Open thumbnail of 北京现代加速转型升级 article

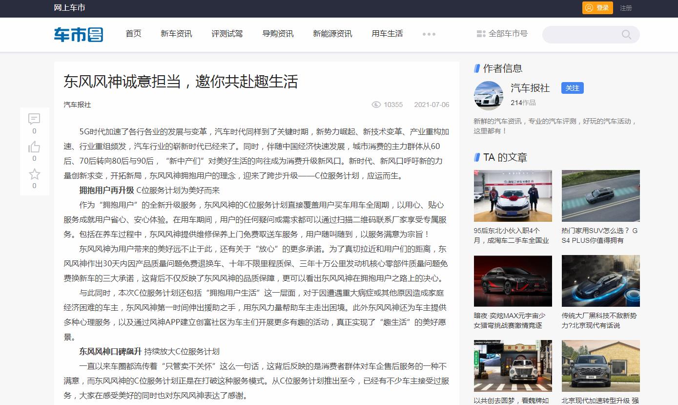601,366
